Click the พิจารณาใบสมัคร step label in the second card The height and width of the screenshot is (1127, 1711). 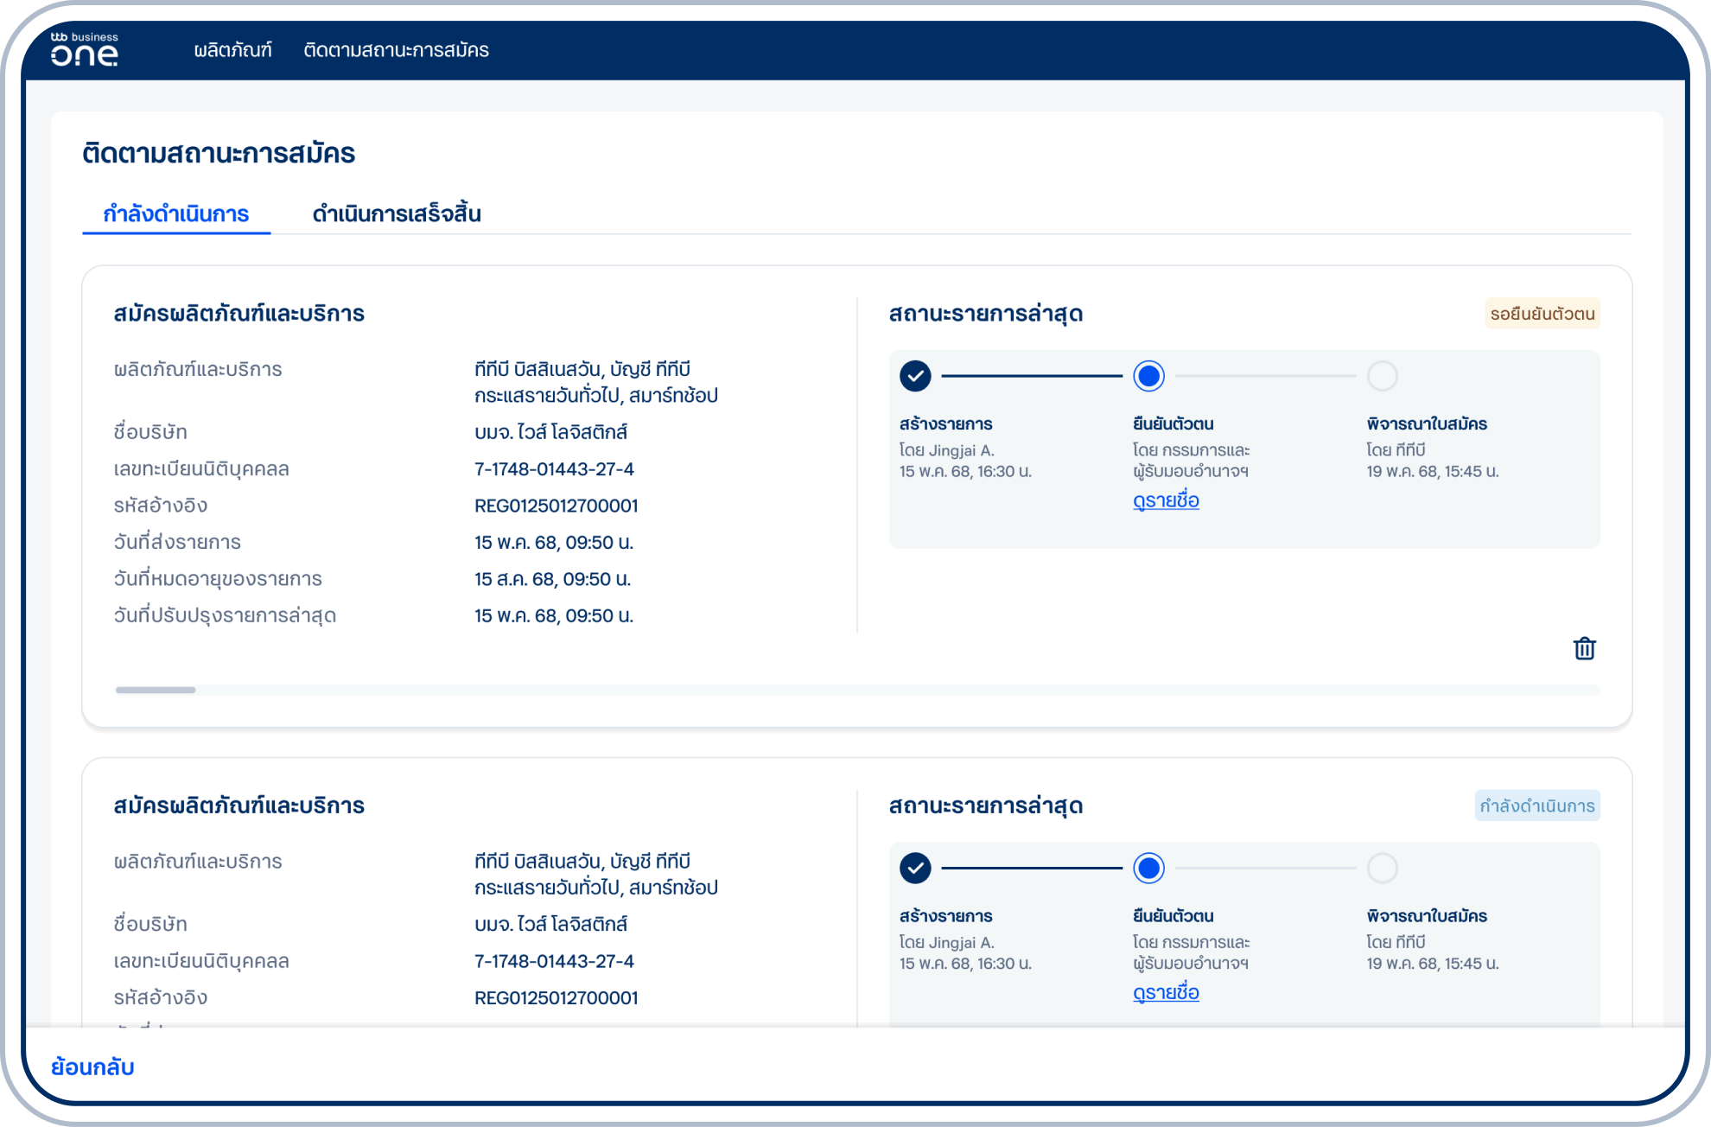click(1427, 916)
